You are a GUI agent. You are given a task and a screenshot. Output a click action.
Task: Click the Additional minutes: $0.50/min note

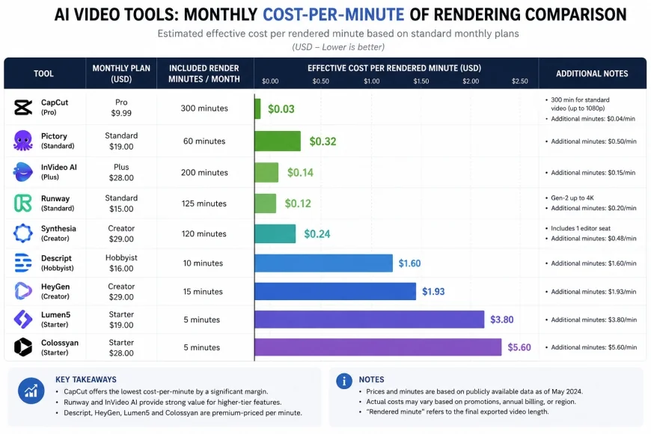pyautogui.click(x=593, y=141)
